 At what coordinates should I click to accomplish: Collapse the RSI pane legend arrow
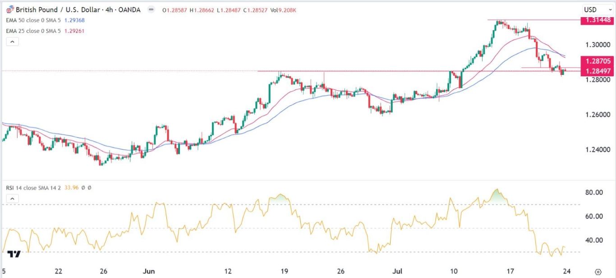click(x=12, y=199)
